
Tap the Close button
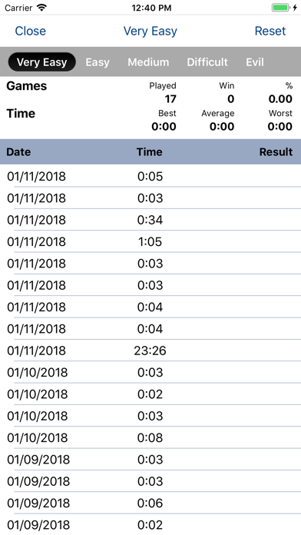click(x=31, y=31)
